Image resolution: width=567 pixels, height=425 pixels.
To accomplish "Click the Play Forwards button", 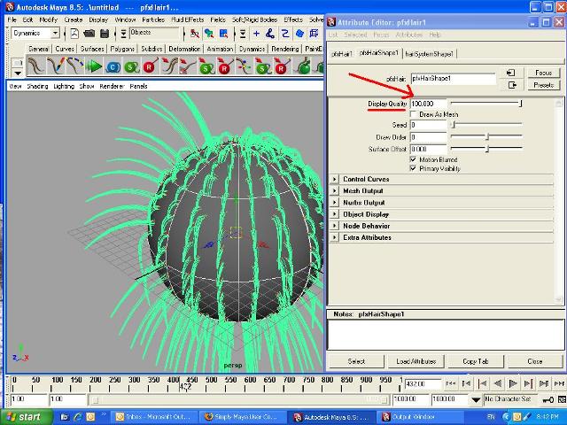I will point(513,383).
